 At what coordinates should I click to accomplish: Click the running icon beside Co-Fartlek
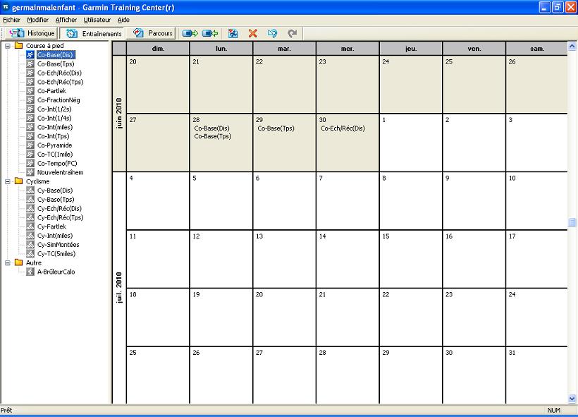pos(30,91)
